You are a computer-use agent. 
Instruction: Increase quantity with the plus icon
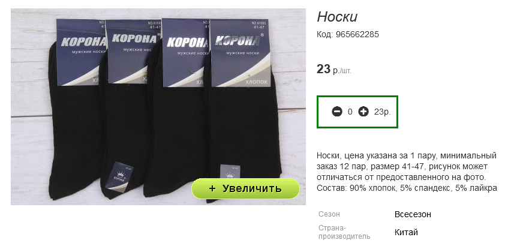[363, 112]
